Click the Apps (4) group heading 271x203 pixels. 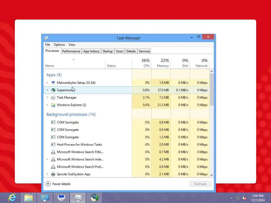pyautogui.click(x=54, y=75)
